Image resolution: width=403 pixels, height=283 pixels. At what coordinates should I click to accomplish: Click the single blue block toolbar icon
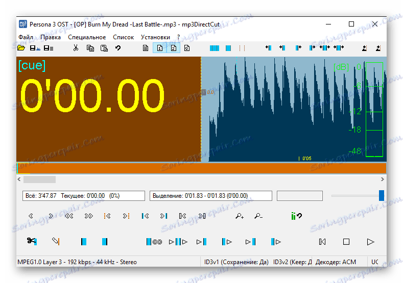pyautogui.click(x=228, y=48)
